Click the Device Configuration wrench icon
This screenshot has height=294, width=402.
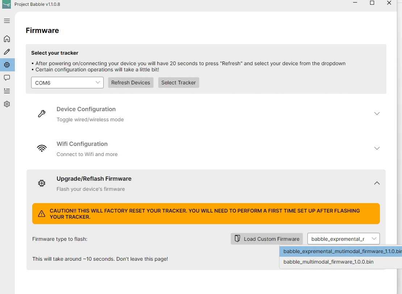[x=42, y=114]
